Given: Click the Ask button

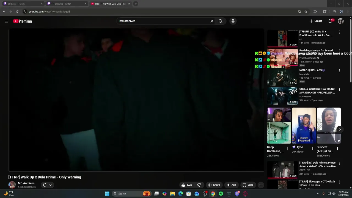Looking at the screenshot, I should click(x=231, y=185).
